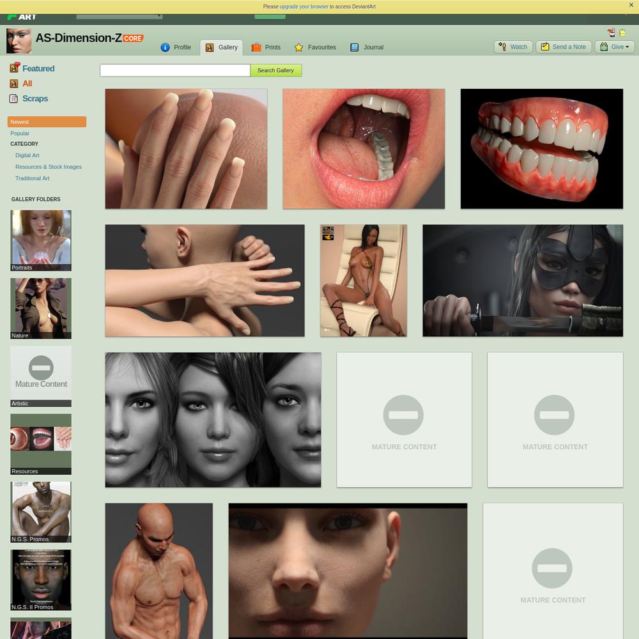This screenshot has width=639, height=639.
Task: Follow the 'upgrade your browser' link
Action: [304, 6]
